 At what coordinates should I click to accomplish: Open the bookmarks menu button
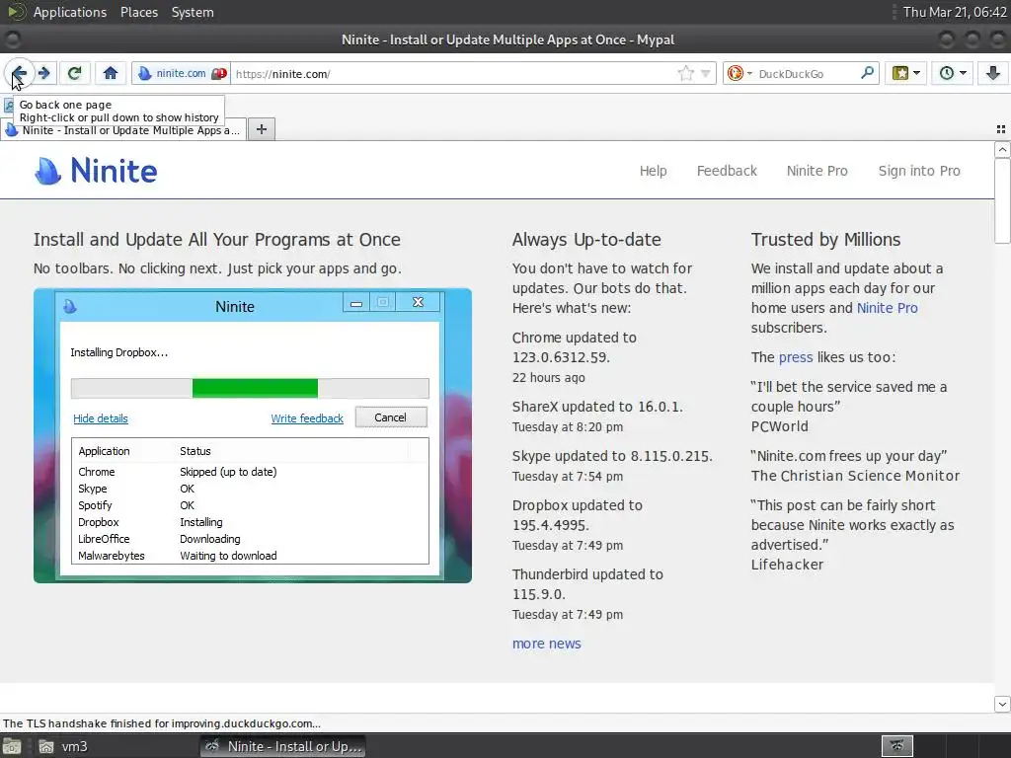pos(905,73)
